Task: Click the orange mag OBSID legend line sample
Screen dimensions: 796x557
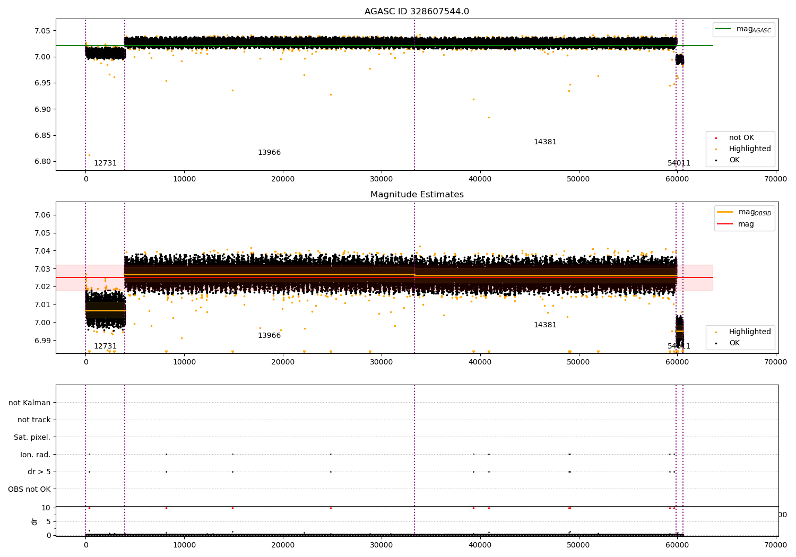Action: [x=725, y=212]
